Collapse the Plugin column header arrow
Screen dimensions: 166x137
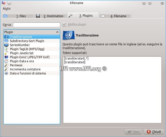(57, 32)
